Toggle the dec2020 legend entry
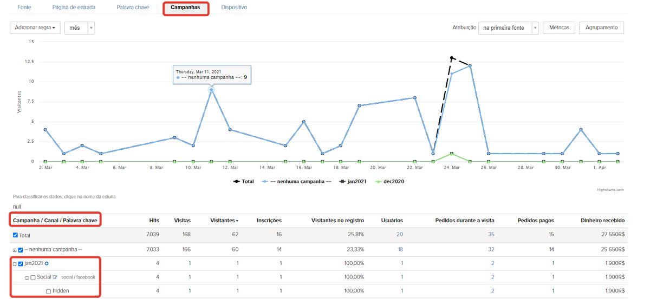Viewport: 650px width, 299px height. (391, 182)
